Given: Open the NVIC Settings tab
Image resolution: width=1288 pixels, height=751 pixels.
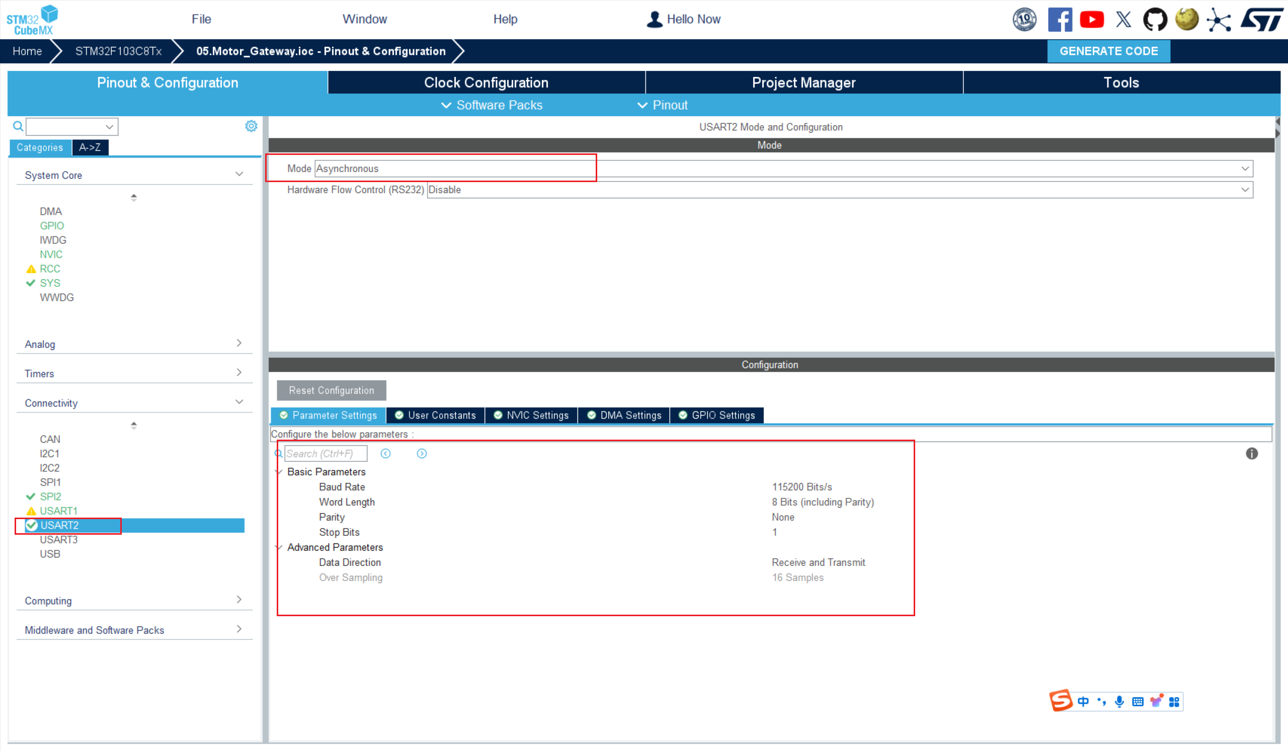Looking at the screenshot, I should click(x=531, y=415).
